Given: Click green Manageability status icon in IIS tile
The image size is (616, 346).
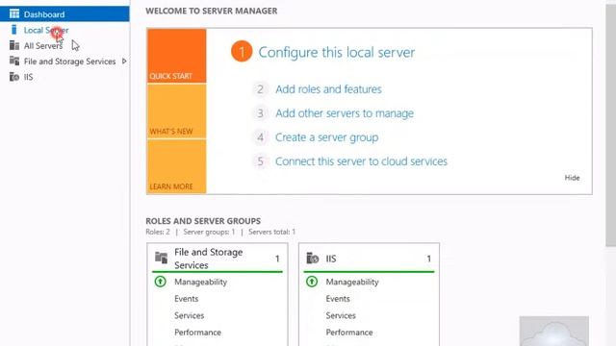Looking at the screenshot, I should [312, 282].
